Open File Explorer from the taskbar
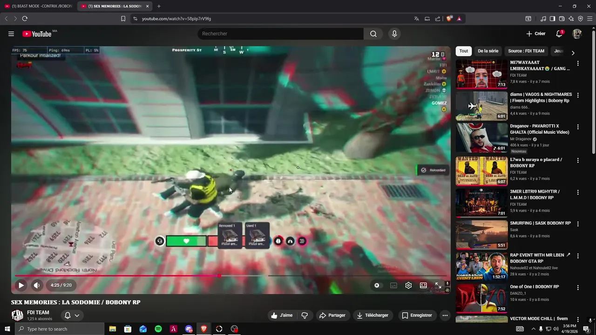Screen dimensions: 596x335 point(113,329)
